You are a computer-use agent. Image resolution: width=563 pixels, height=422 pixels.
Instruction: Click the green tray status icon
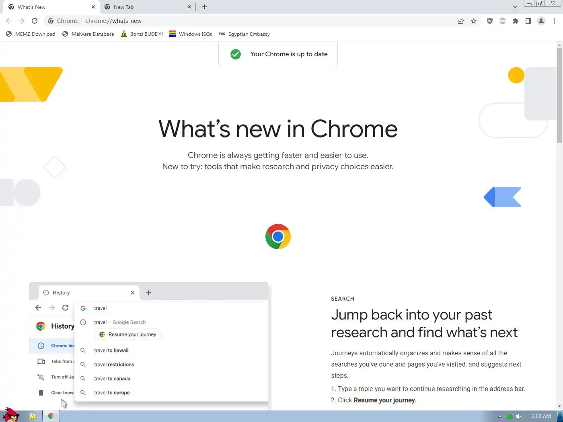click(x=510, y=416)
